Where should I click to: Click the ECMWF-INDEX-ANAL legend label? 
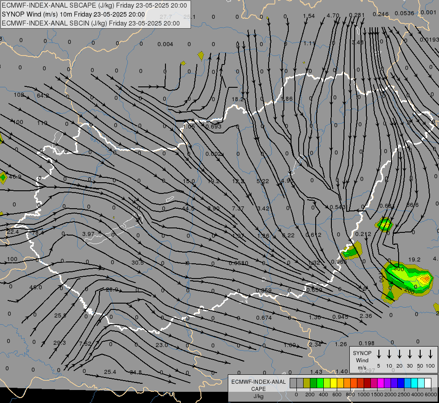(258, 382)
